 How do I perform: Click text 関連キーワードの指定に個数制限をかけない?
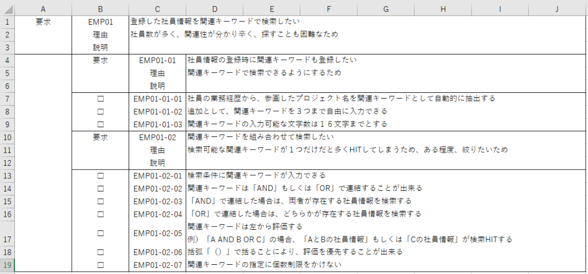point(264,265)
